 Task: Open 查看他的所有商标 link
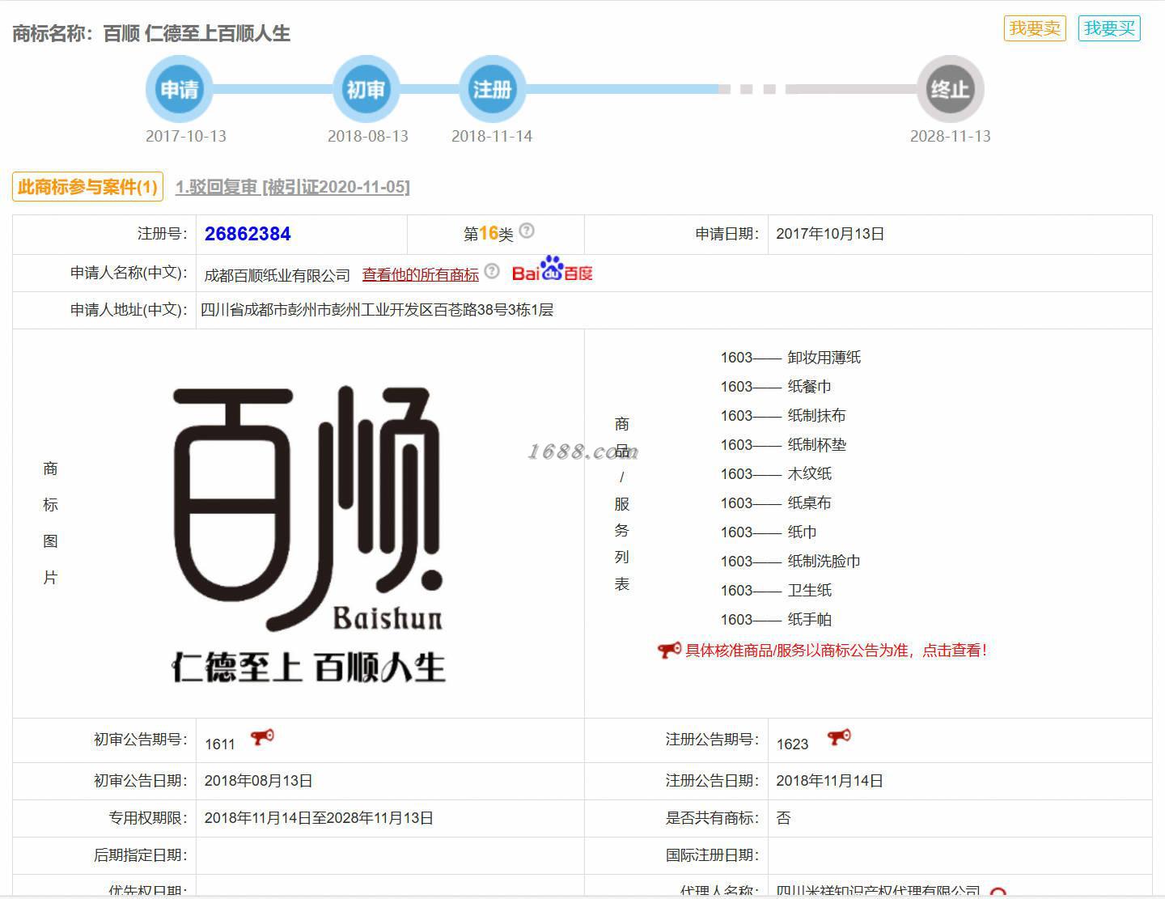click(x=420, y=274)
